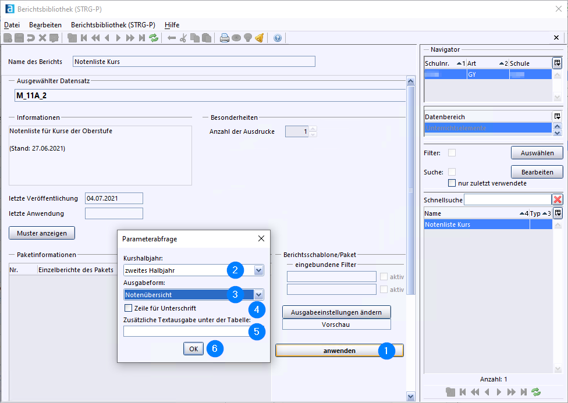Jump to first record in top toolbar
Viewport: 568px width, 403px height.
(x=84, y=38)
